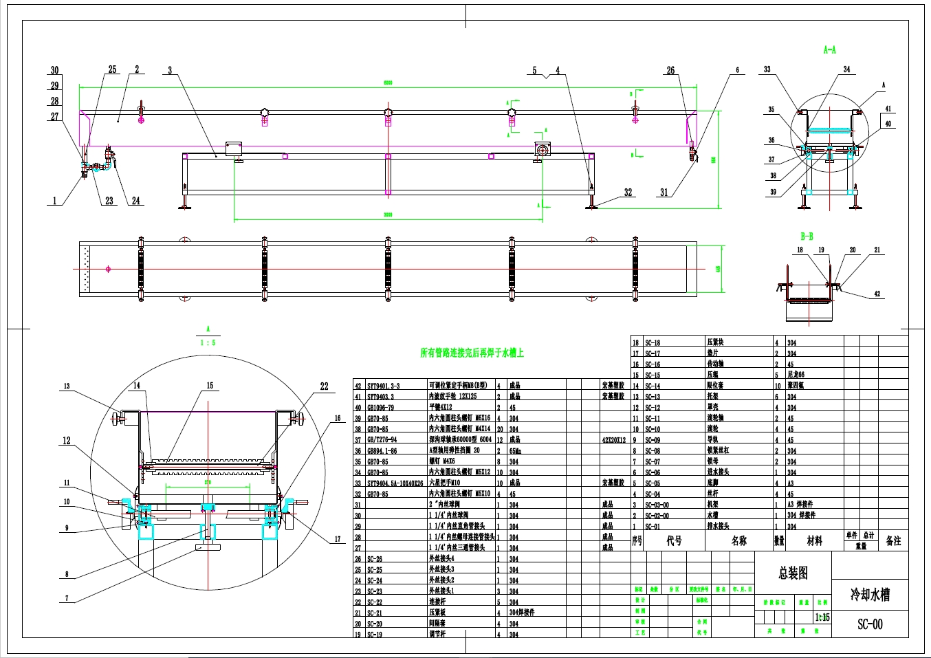The width and height of the screenshot is (931, 658).
Task: Select part code SC-01
Action: [x=653, y=527]
